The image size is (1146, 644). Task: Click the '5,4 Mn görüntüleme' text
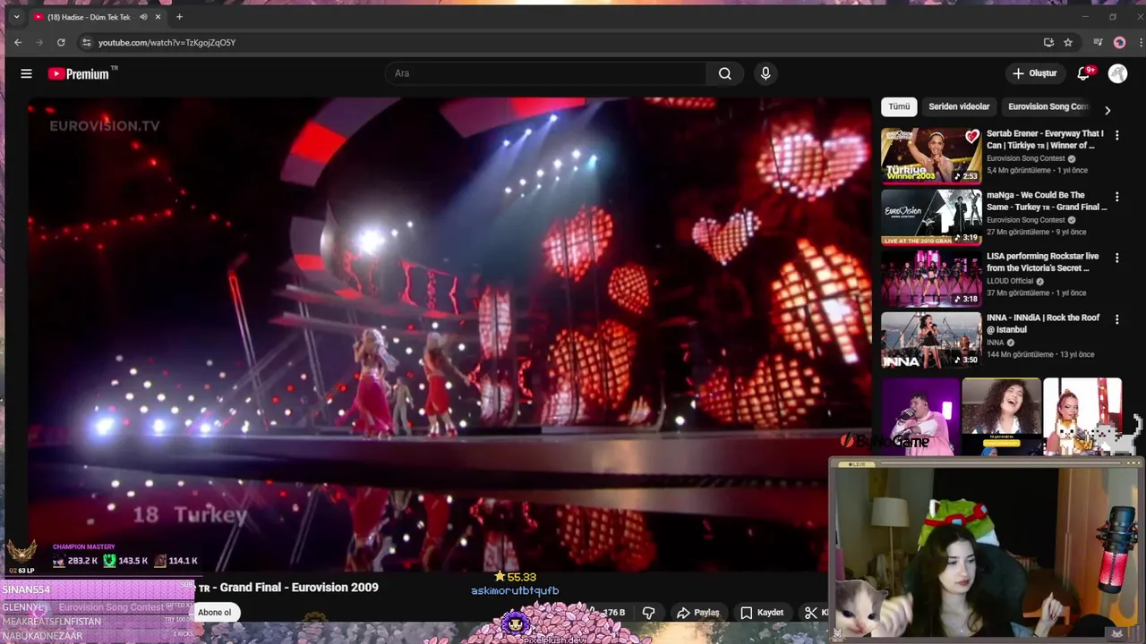(x=1019, y=170)
